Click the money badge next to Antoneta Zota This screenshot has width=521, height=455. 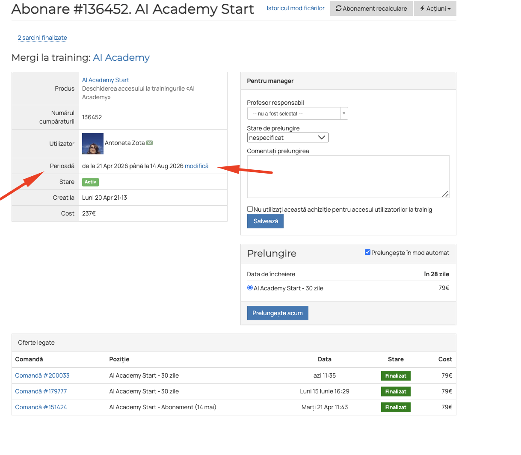(x=149, y=143)
